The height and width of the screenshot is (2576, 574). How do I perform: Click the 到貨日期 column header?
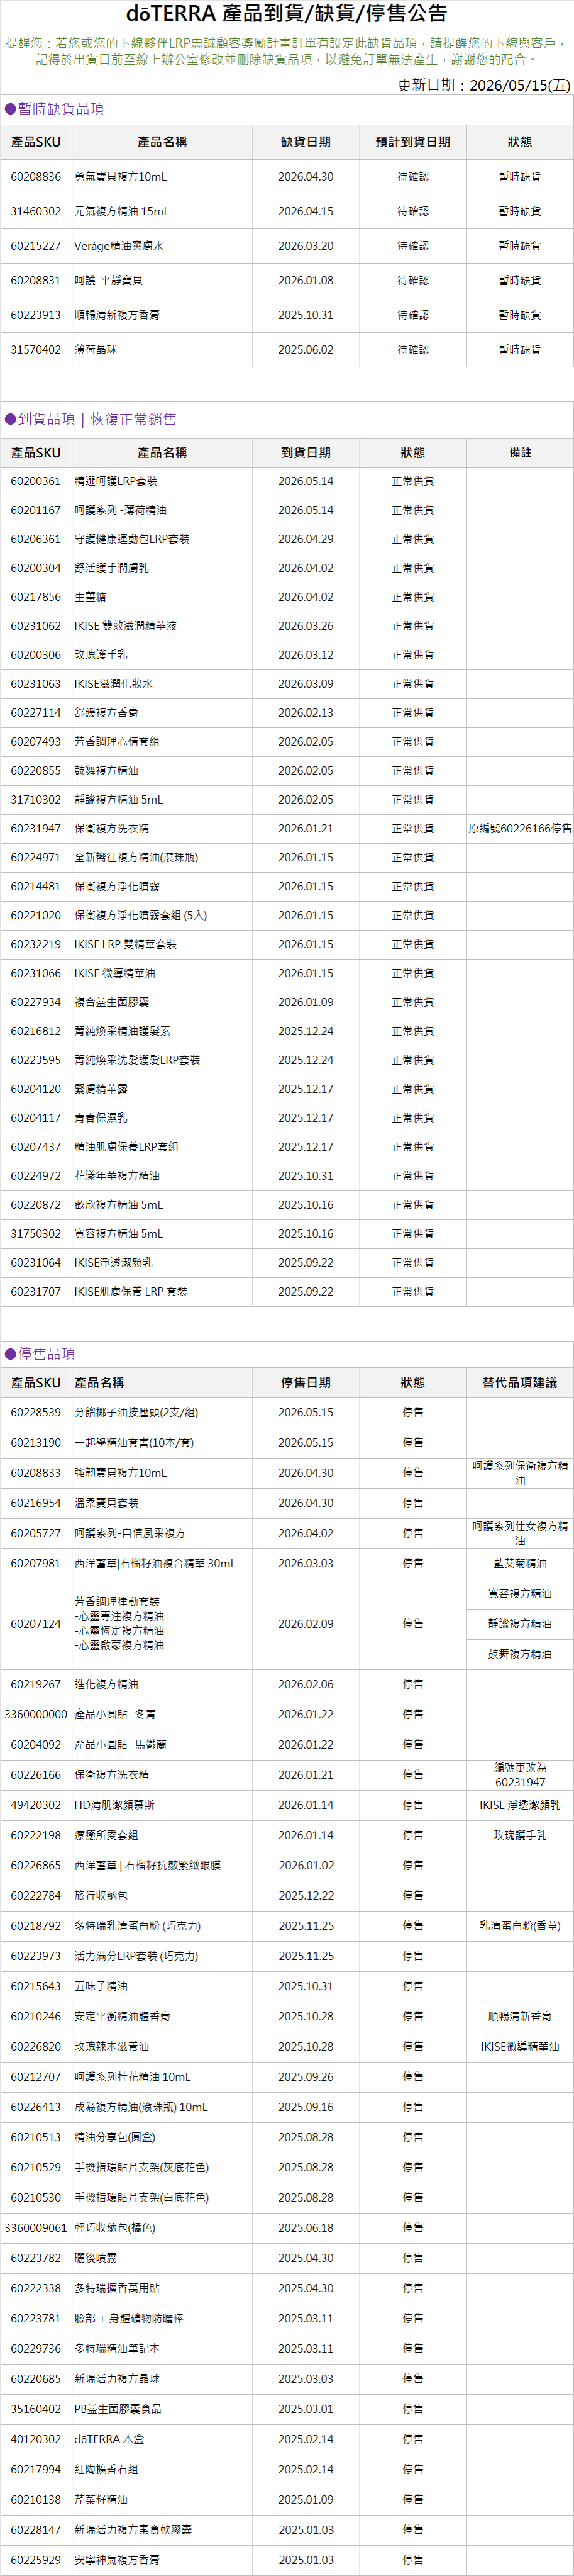[306, 453]
